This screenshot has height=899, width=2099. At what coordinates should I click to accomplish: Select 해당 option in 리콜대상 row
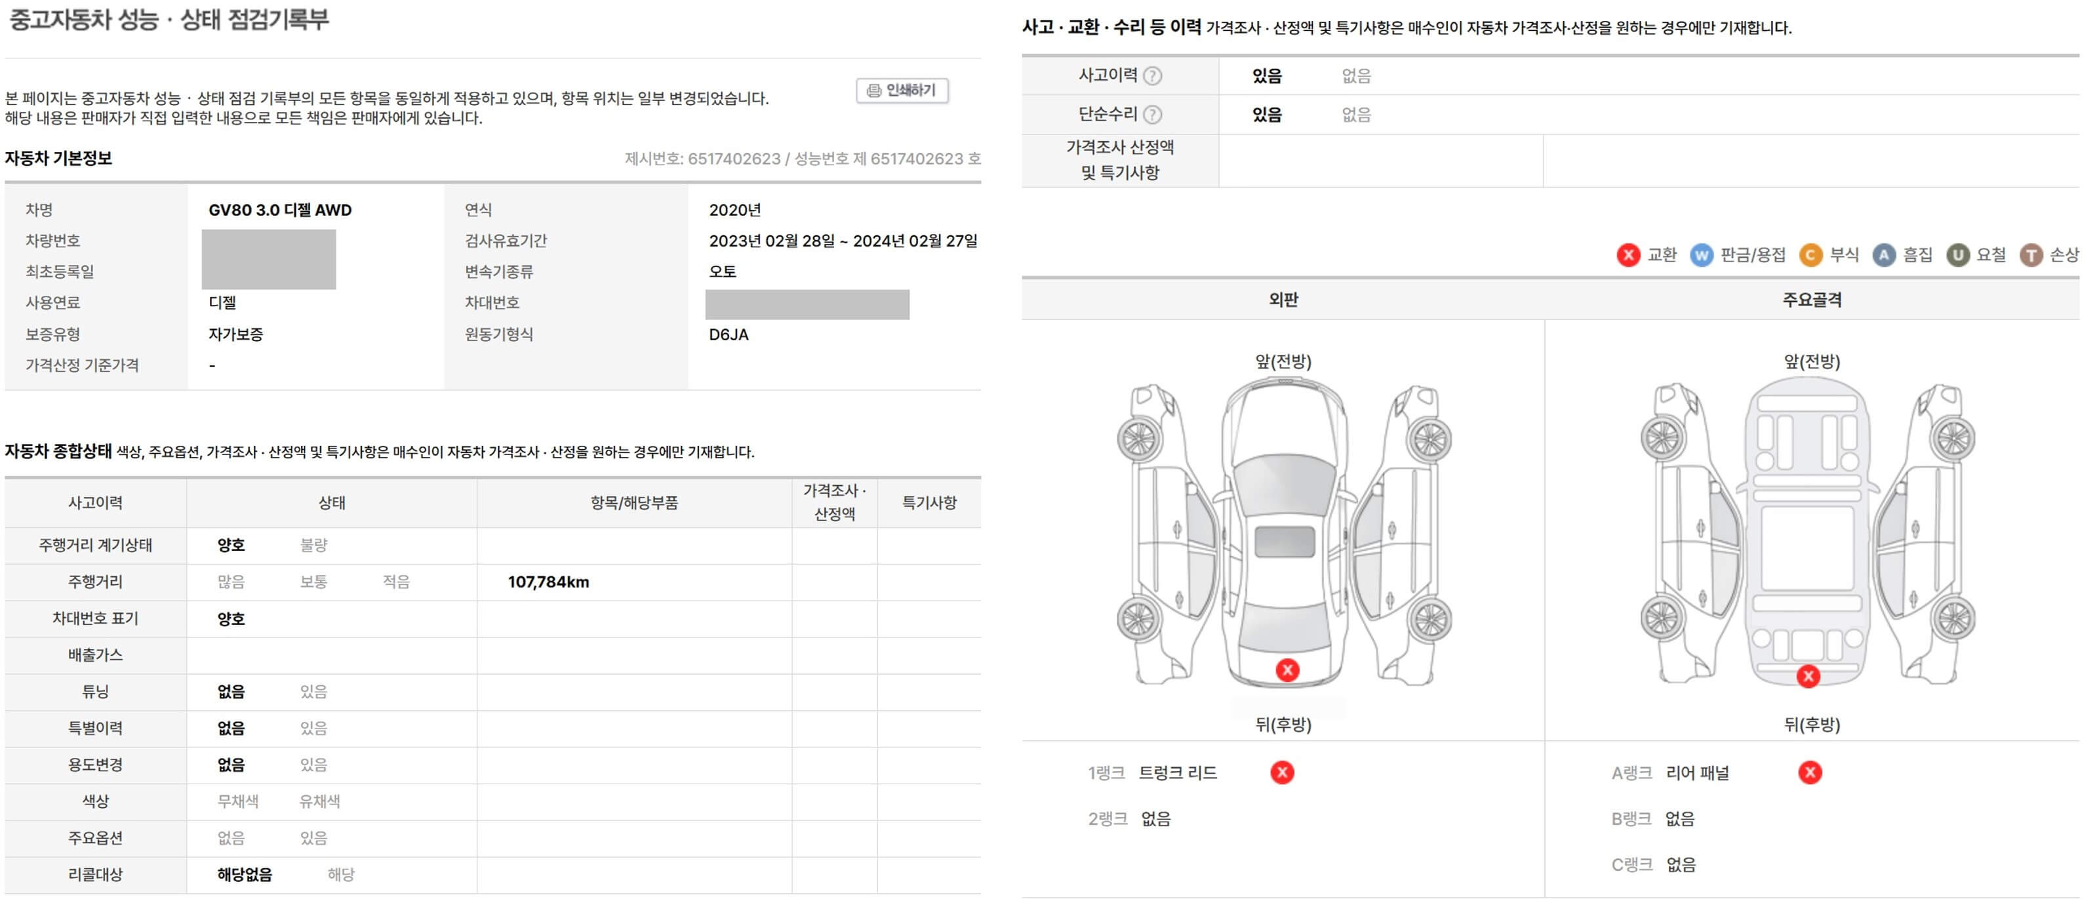(340, 875)
